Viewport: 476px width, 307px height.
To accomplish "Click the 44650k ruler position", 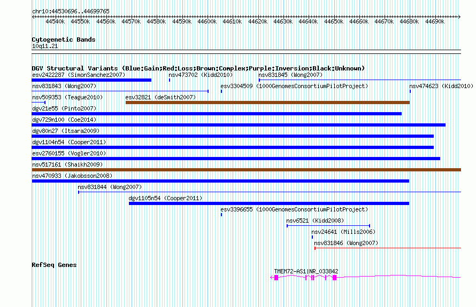I will pyautogui.click(x=334, y=21).
